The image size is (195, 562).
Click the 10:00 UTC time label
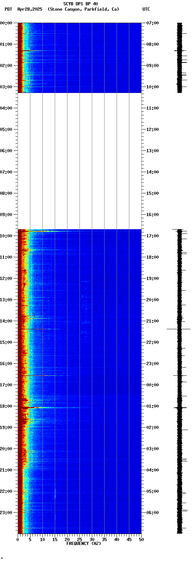153,87
